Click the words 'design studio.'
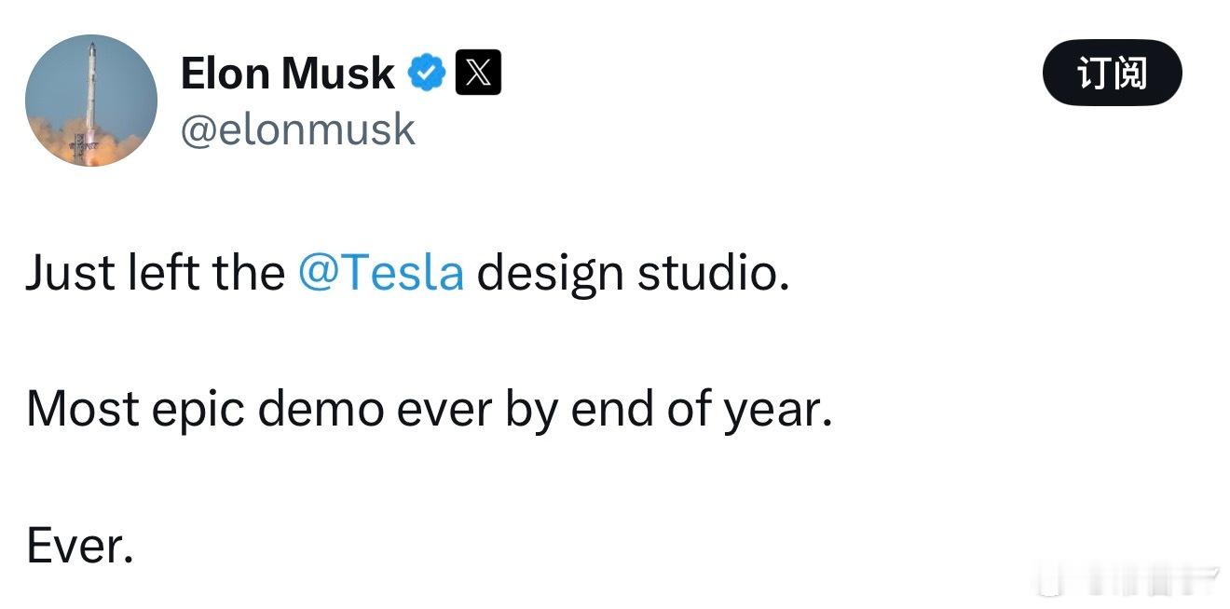This screenshot has width=1230, height=609. (634, 273)
